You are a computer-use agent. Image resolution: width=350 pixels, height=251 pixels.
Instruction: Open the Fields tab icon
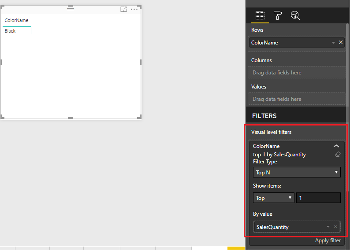click(260, 15)
